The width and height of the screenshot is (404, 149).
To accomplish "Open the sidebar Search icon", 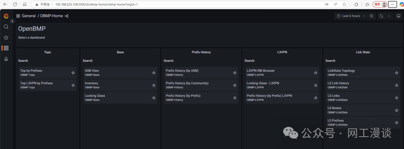I will pyautogui.click(x=6, y=27).
